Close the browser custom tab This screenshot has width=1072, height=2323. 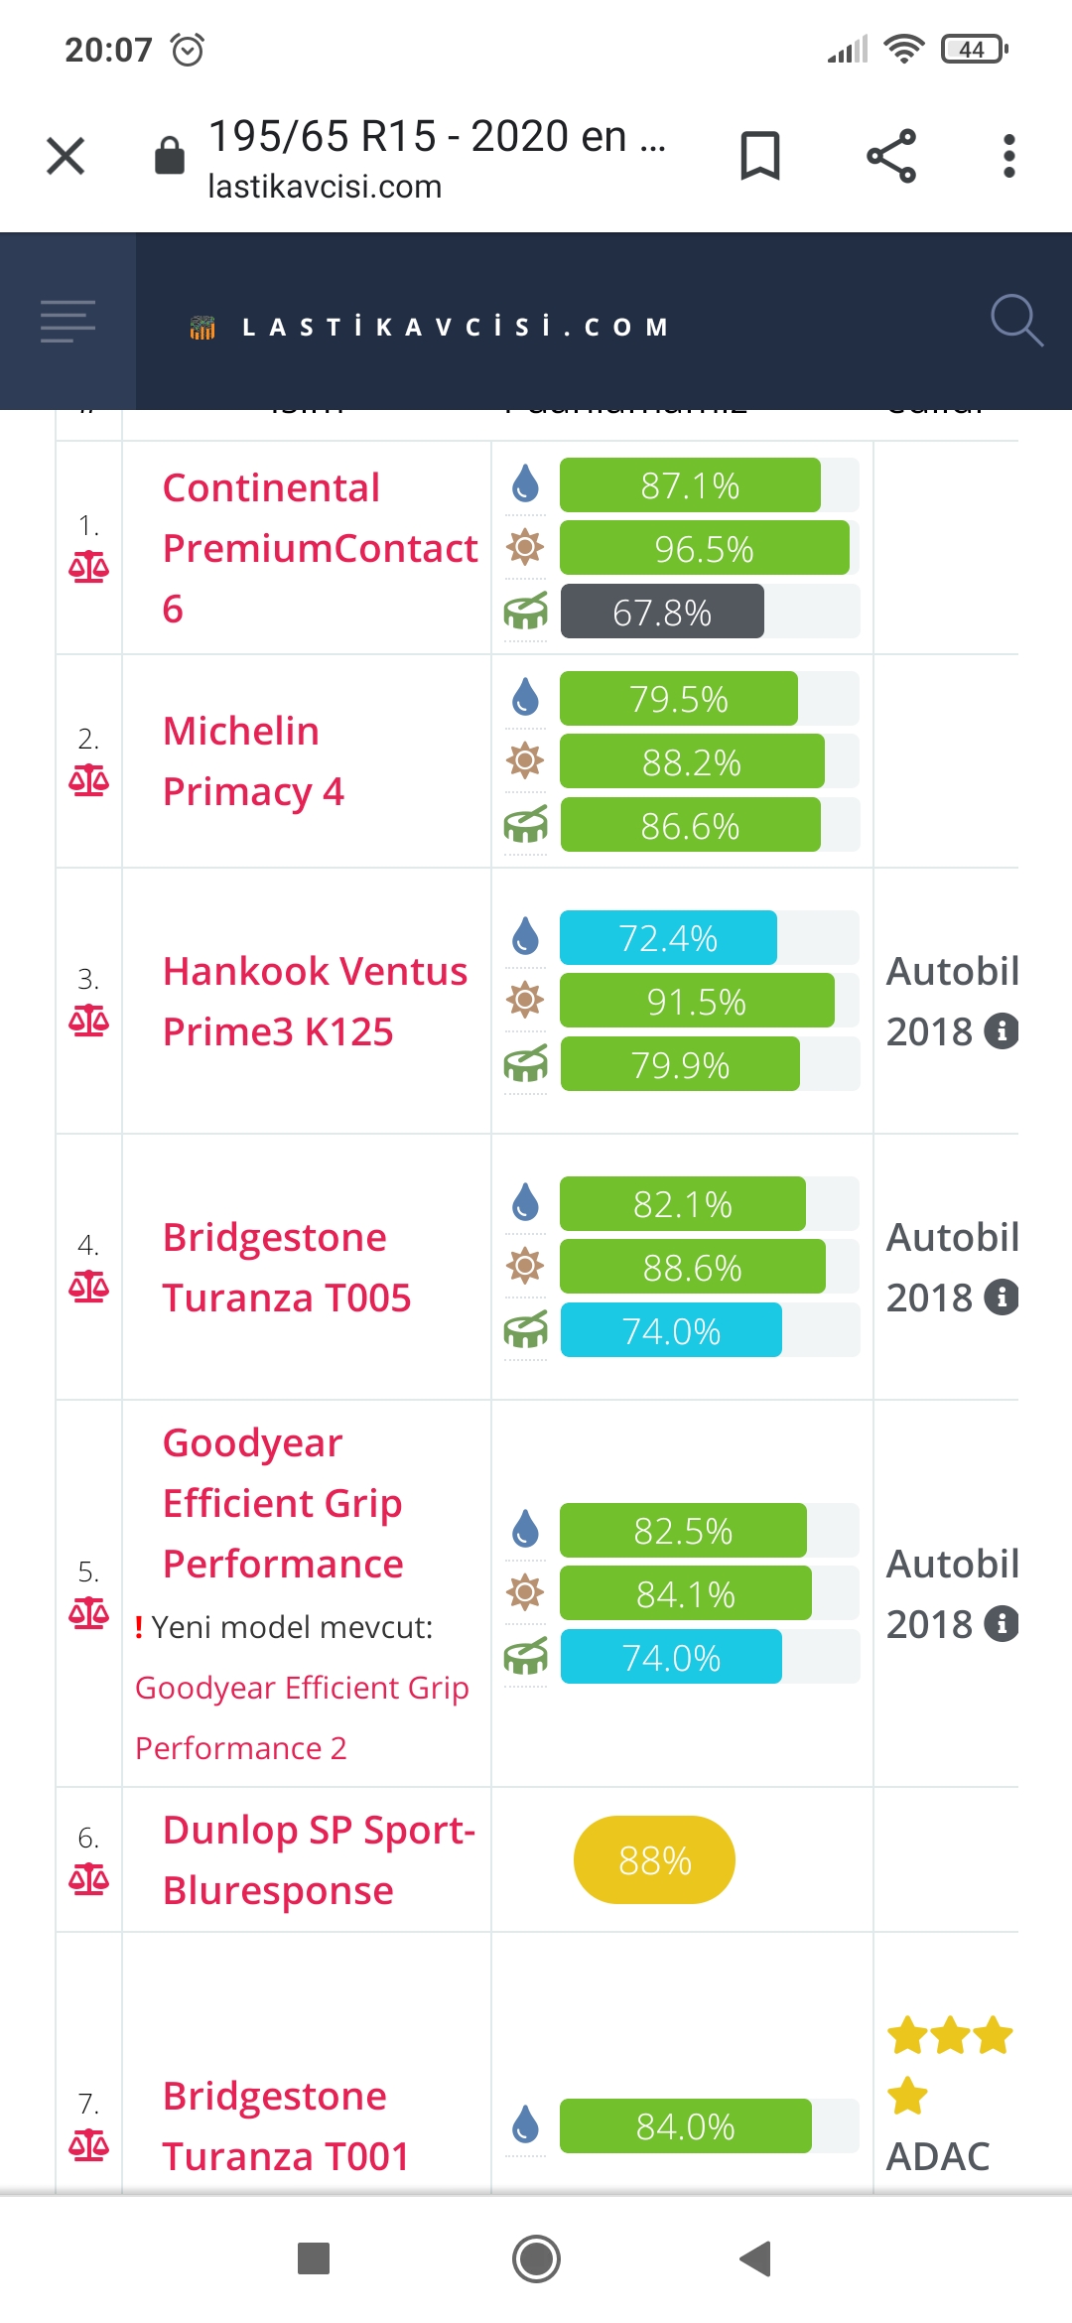click(66, 156)
